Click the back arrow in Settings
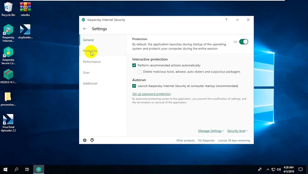This screenshot has width=308, height=174. [x=85, y=29]
